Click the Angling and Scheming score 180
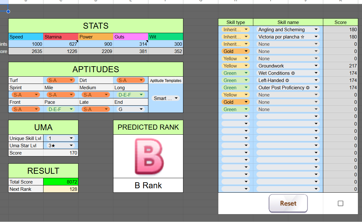Screen dimensions: 362x222 point(341,30)
